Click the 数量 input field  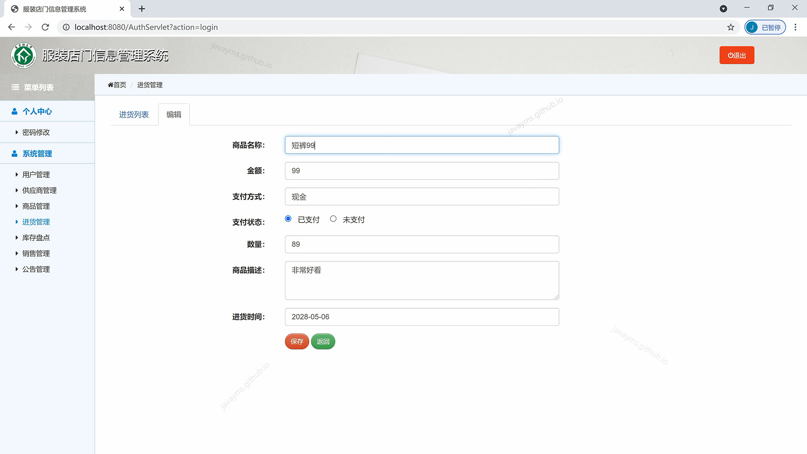tap(422, 244)
